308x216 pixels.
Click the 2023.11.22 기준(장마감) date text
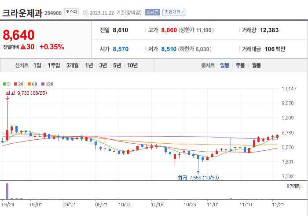point(115,13)
